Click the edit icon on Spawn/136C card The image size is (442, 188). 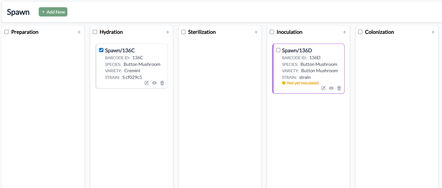[147, 83]
